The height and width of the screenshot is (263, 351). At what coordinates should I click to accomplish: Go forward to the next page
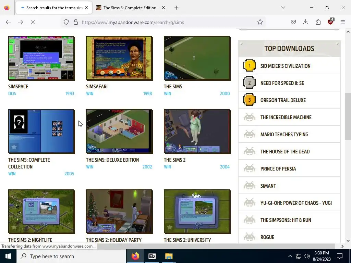pos(21,22)
